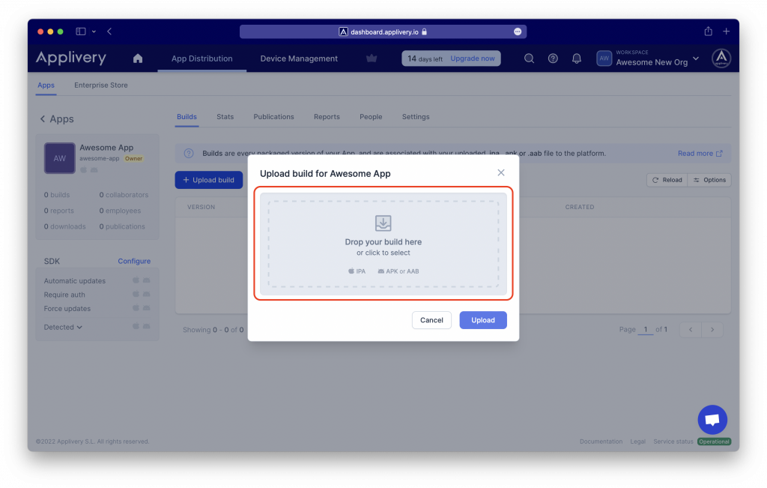Expand the Detected section
Viewport: 767px width, 488px height.
63,327
